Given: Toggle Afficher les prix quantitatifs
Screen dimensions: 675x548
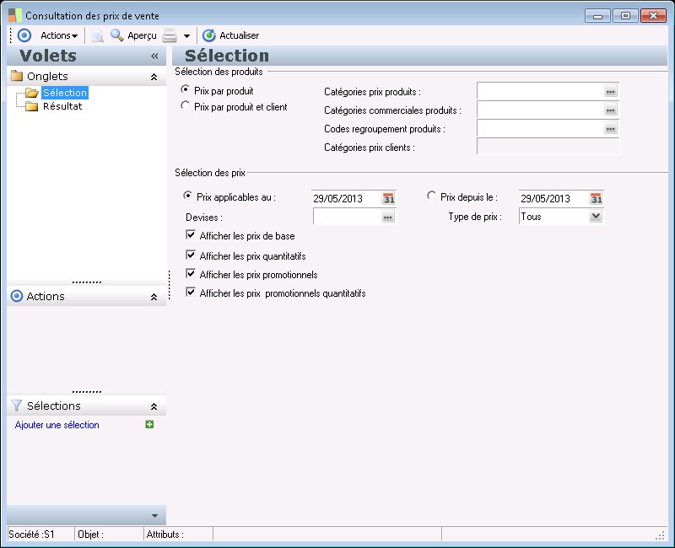Looking at the screenshot, I should tap(191, 255).
